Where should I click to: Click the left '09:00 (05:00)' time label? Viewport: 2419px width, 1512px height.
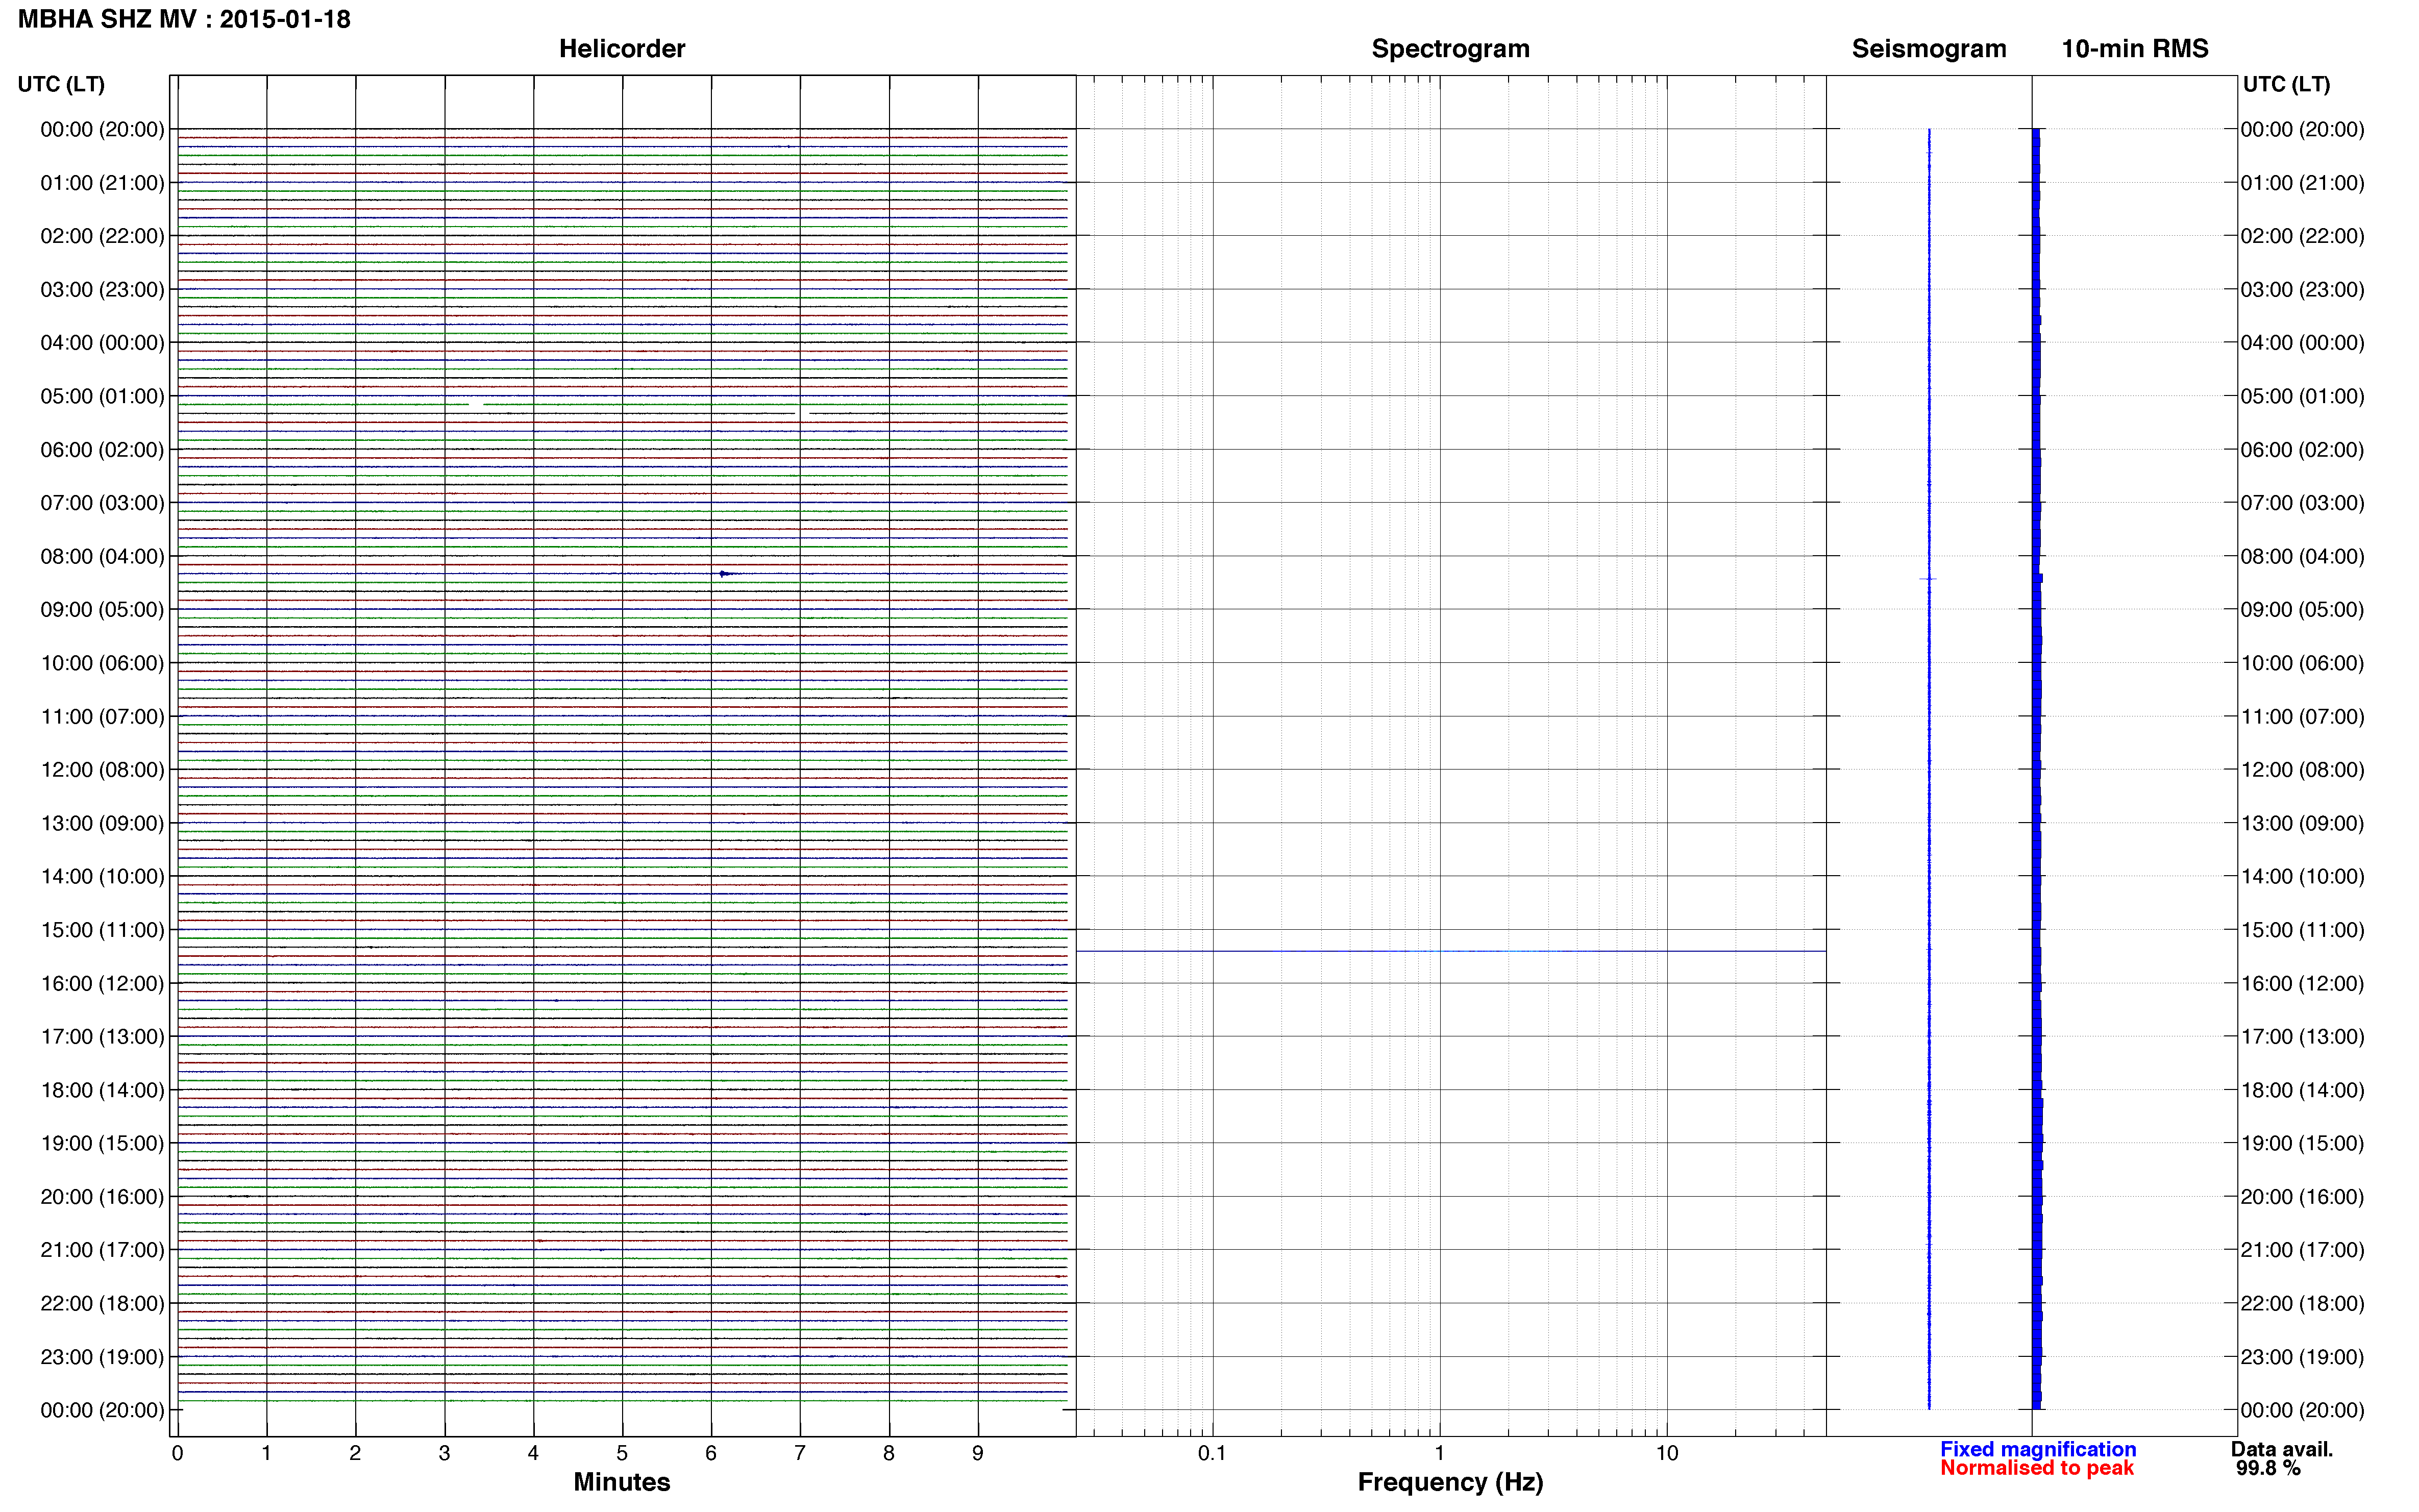click(x=102, y=610)
